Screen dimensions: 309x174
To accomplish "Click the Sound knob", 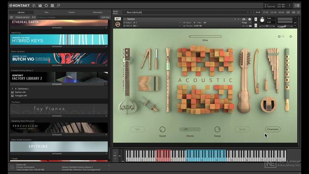I will [x=162, y=130].
